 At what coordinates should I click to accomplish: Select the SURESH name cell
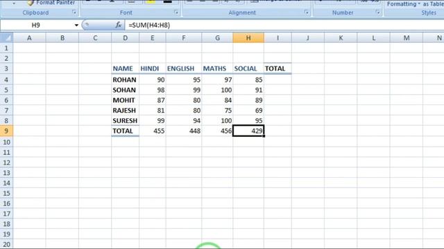point(125,120)
